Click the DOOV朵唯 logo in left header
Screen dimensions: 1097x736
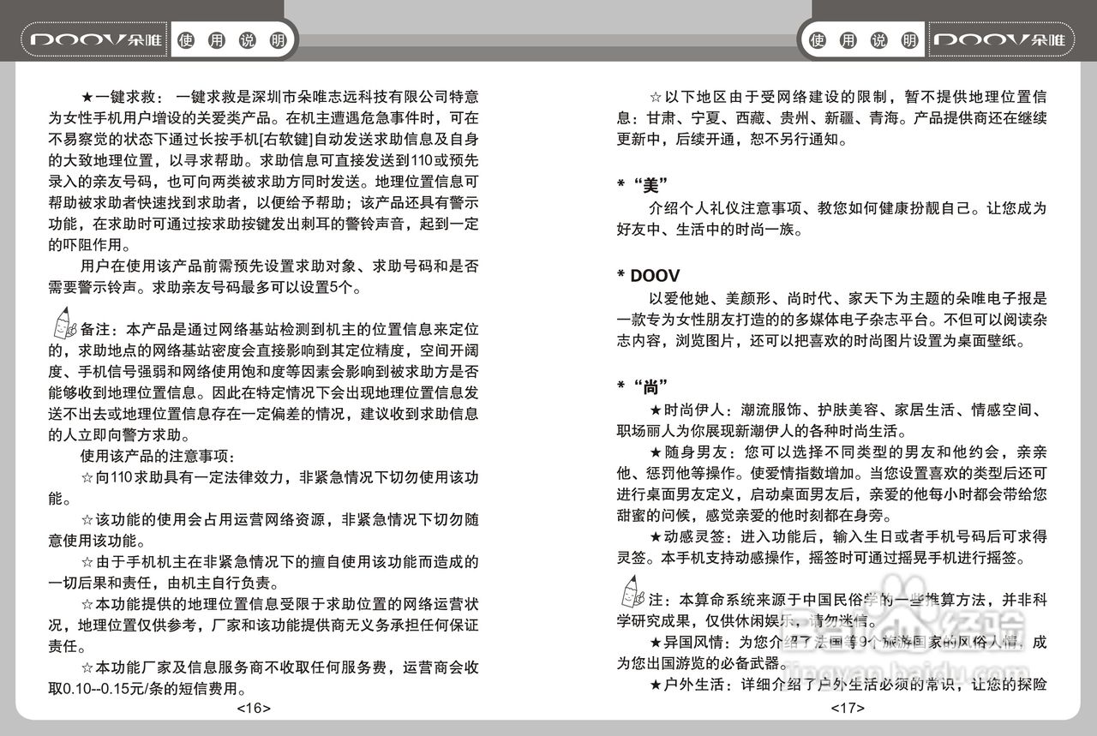click(x=97, y=40)
